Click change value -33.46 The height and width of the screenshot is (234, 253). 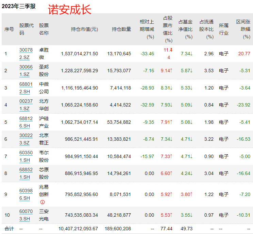[147, 54]
